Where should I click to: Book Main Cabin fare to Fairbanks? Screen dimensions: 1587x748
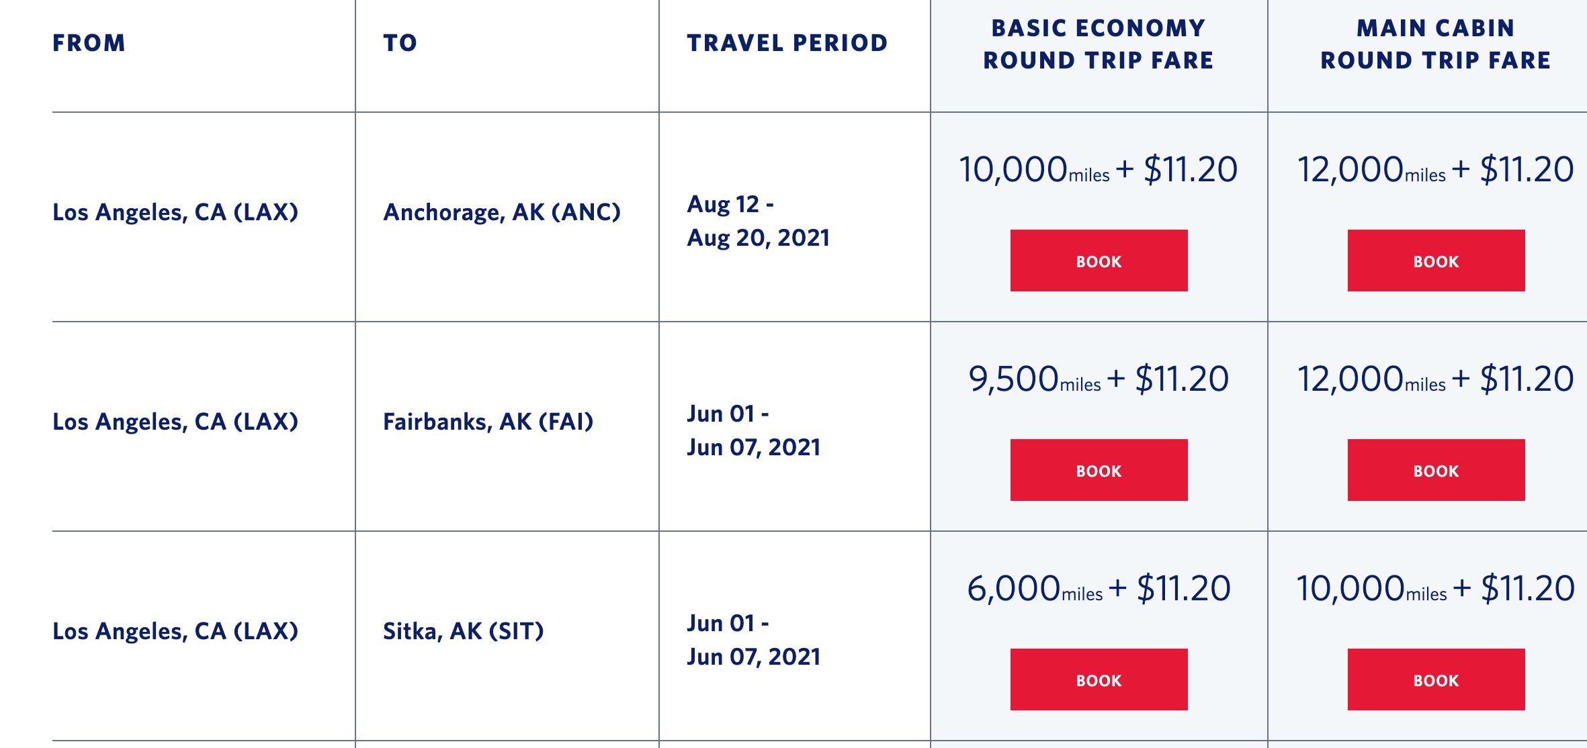click(x=1436, y=470)
